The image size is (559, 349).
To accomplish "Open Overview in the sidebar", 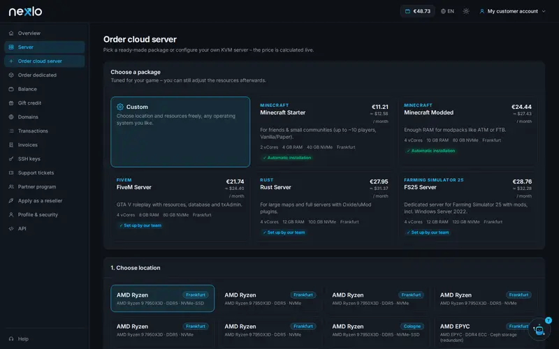I will (x=45, y=33).
